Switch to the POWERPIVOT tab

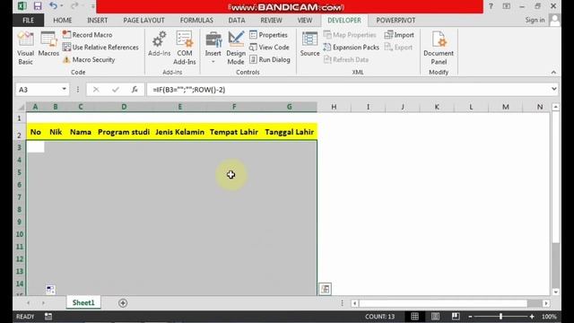[396, 20]
